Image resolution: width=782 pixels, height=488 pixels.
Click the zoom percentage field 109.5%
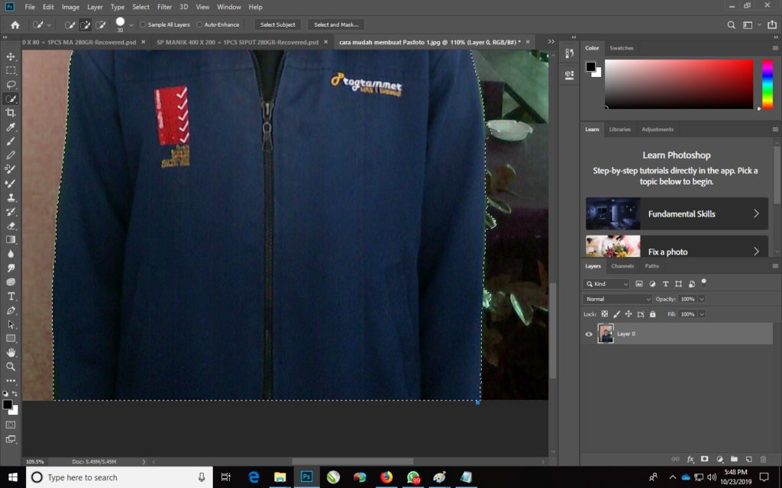35,461
